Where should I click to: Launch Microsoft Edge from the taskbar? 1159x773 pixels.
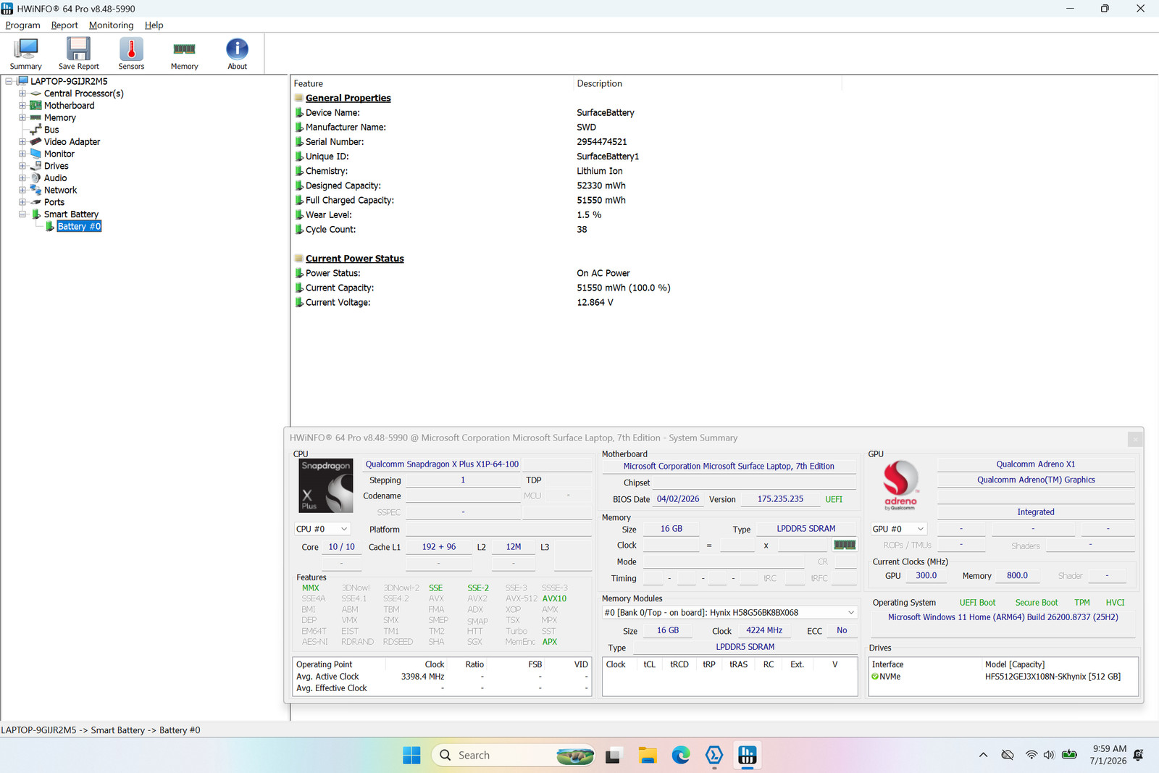click(x=681, y=755)
